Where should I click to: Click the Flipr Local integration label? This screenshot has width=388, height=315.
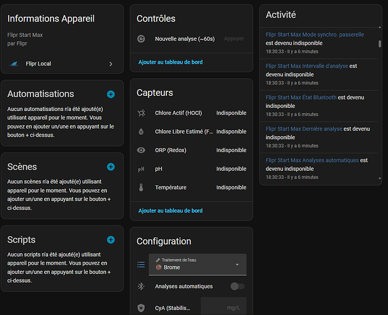tap(38, 64)
